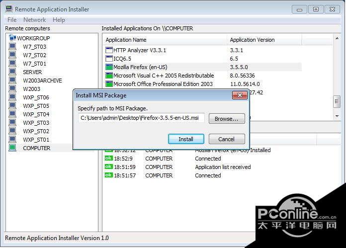Click computer icon beside W2003
This screenshot has width=346, height=248.
12,88
